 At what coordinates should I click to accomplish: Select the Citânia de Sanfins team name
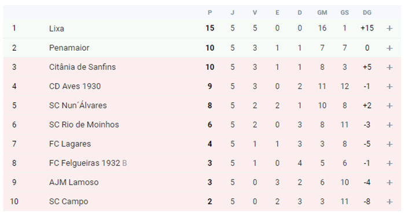82,67
